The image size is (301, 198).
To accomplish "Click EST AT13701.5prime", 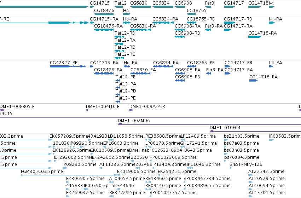I will pyautogui.click(x=267, y=192).
